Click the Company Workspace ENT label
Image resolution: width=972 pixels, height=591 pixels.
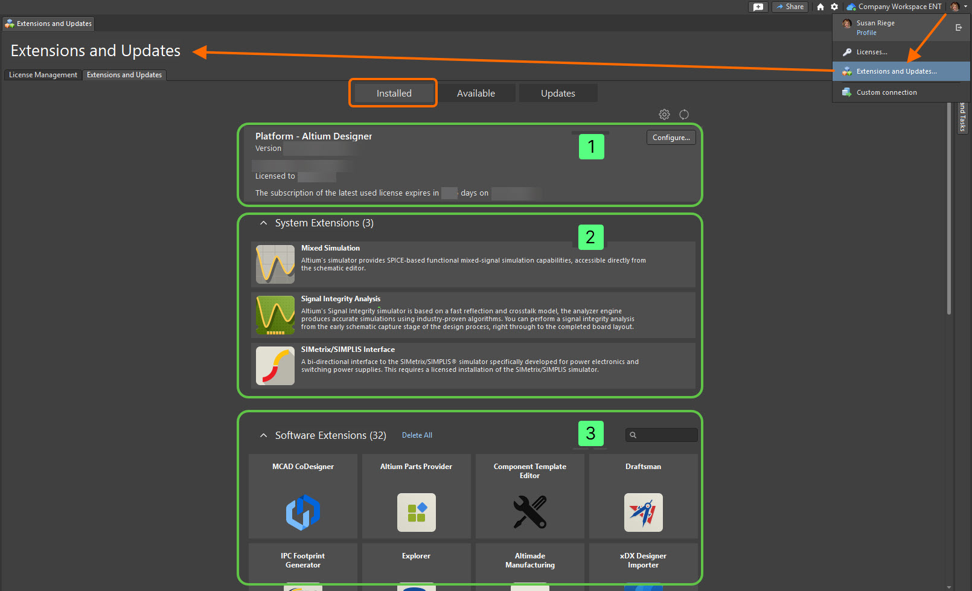pos(900,7)
